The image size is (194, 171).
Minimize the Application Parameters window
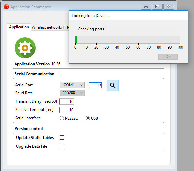pos(146,7)
